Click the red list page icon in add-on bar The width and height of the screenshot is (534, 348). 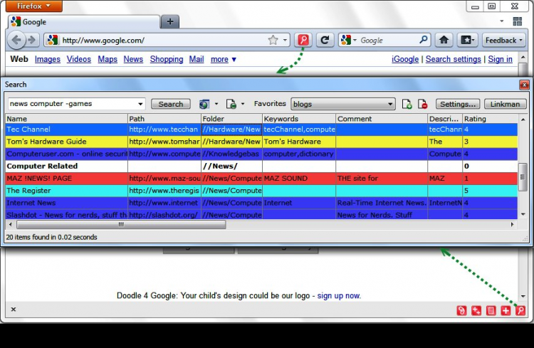coord(491,310)
